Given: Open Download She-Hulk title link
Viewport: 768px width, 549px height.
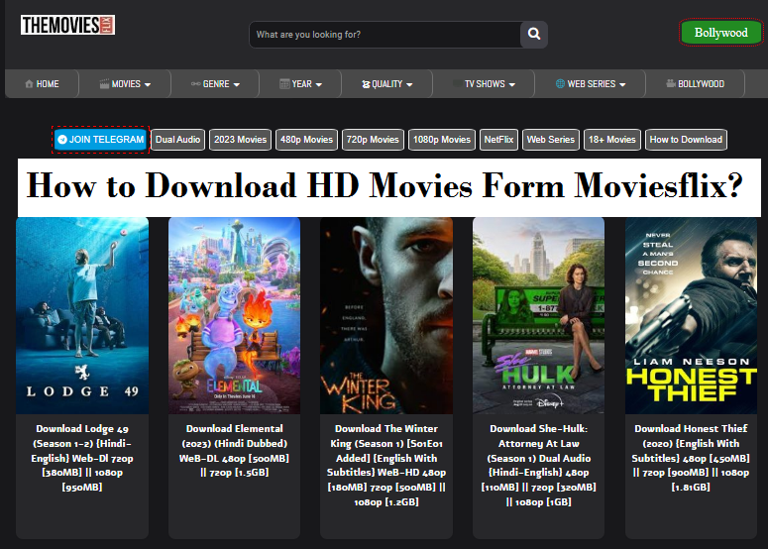Looking at the screenshot, I should [539, 465].
